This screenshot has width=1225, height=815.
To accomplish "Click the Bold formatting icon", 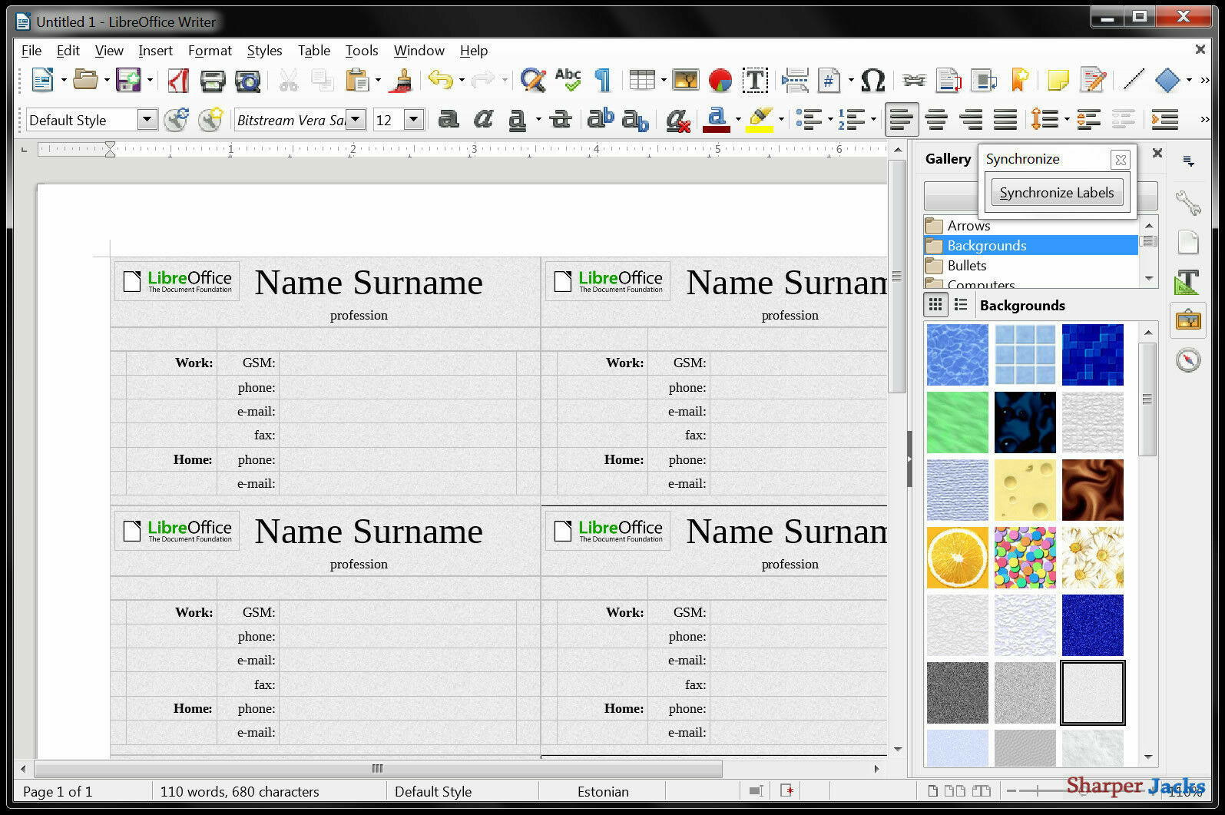I will (448, 119).
